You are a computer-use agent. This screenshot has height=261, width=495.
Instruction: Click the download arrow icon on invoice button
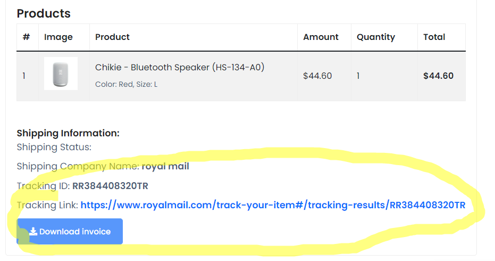(x=33, y=232)
